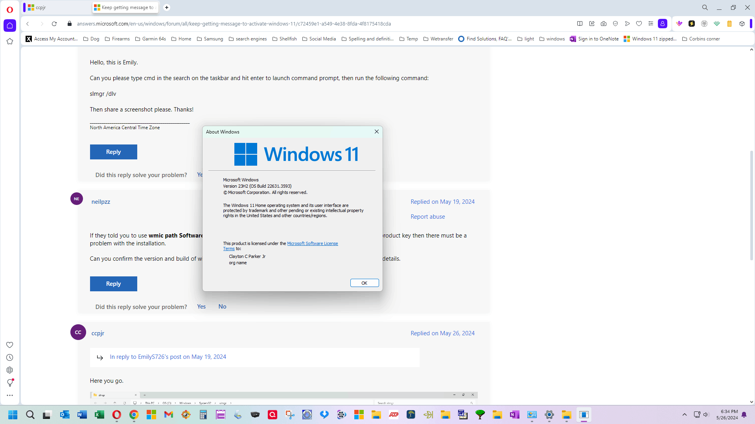The image size is (755, 424).
Task: Click the snapshot camera icon in address bar
Action: [x=604, y=24]
